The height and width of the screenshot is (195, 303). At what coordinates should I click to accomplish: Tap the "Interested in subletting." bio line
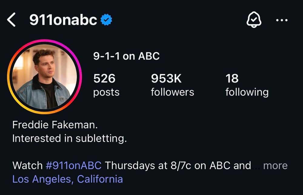69,138
